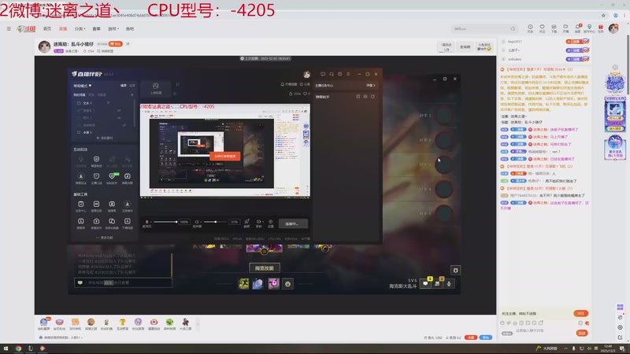This screenshot has height=354, width=630.
Task: Go to the 首页 home tab
Action: point(47,29)
